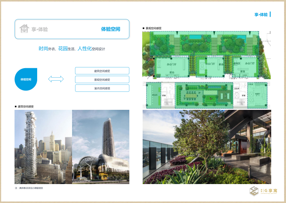The height and width of the screenshot is (203, 286).
Task: Open the curved skyscraper with dome photo
Action: point(101,147)
